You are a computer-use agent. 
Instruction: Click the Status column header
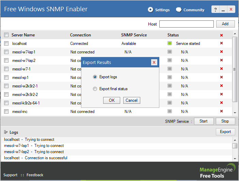click(x=173, y=35)
